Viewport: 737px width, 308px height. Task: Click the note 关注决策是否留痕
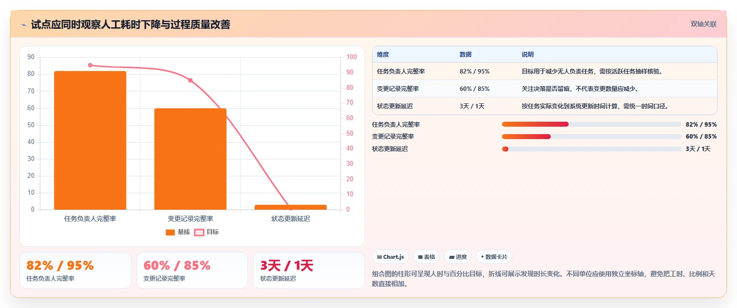click(x=546, y=89)
